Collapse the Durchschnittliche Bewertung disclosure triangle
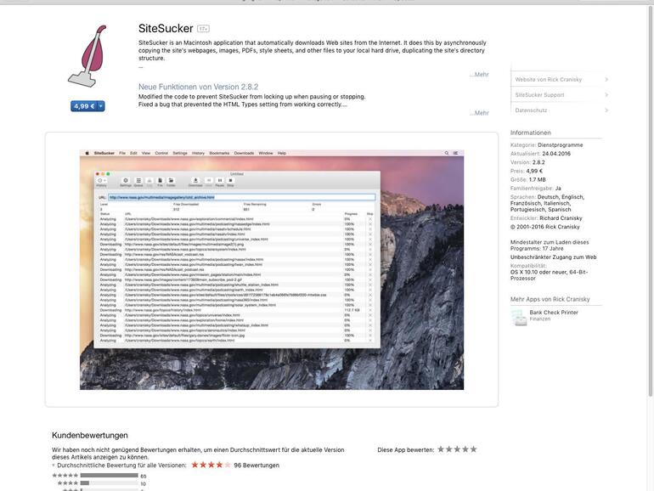Image resolution: width=654 pixels, height=491 pixels. click(x=54, y=466)
